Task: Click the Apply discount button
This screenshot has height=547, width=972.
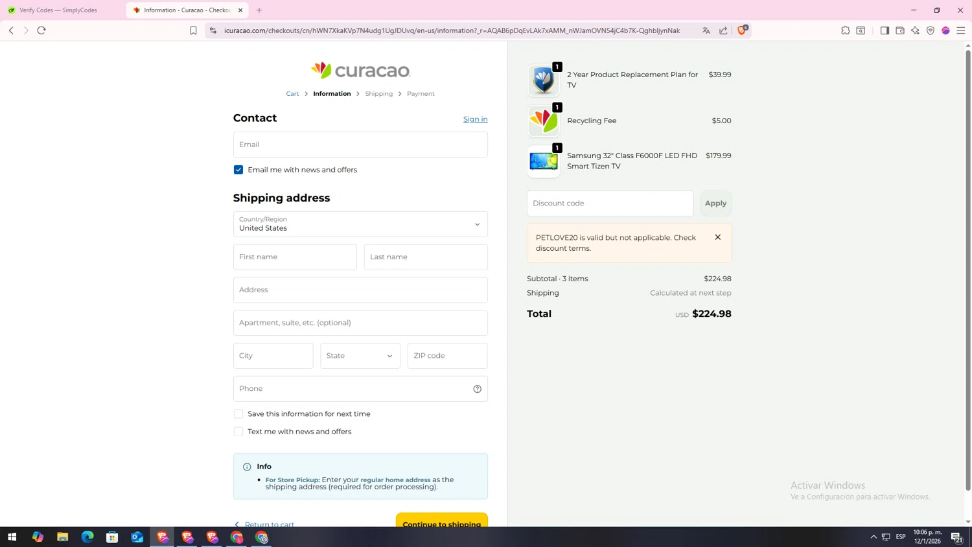Action: point(715,204)
